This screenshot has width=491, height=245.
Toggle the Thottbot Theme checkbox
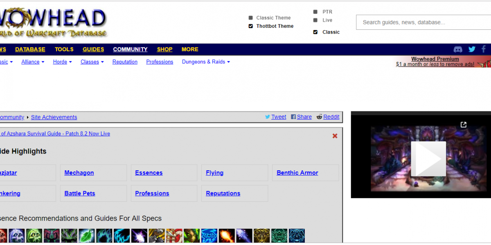pos(250,26)
